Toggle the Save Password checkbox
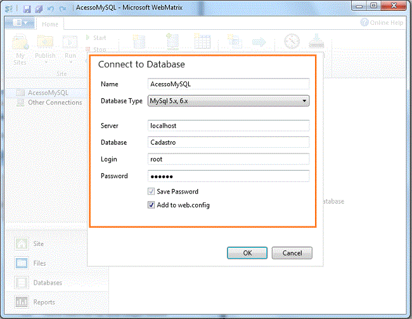 point(151,192)
